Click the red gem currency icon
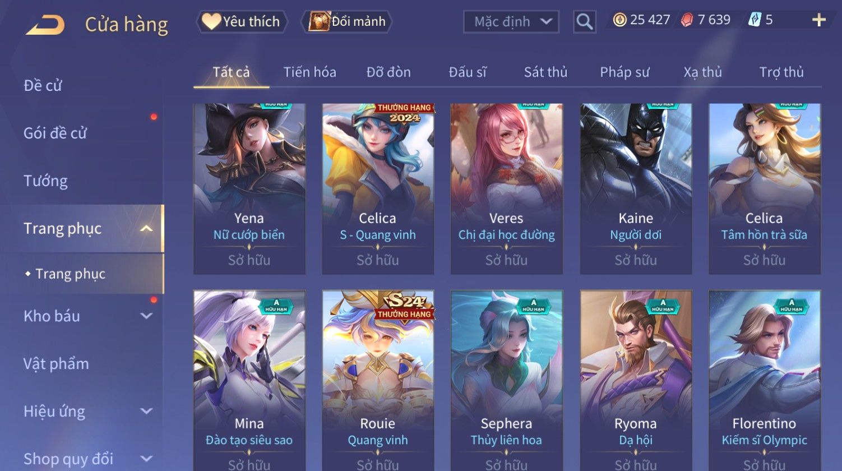 click(x=687, y=20)
